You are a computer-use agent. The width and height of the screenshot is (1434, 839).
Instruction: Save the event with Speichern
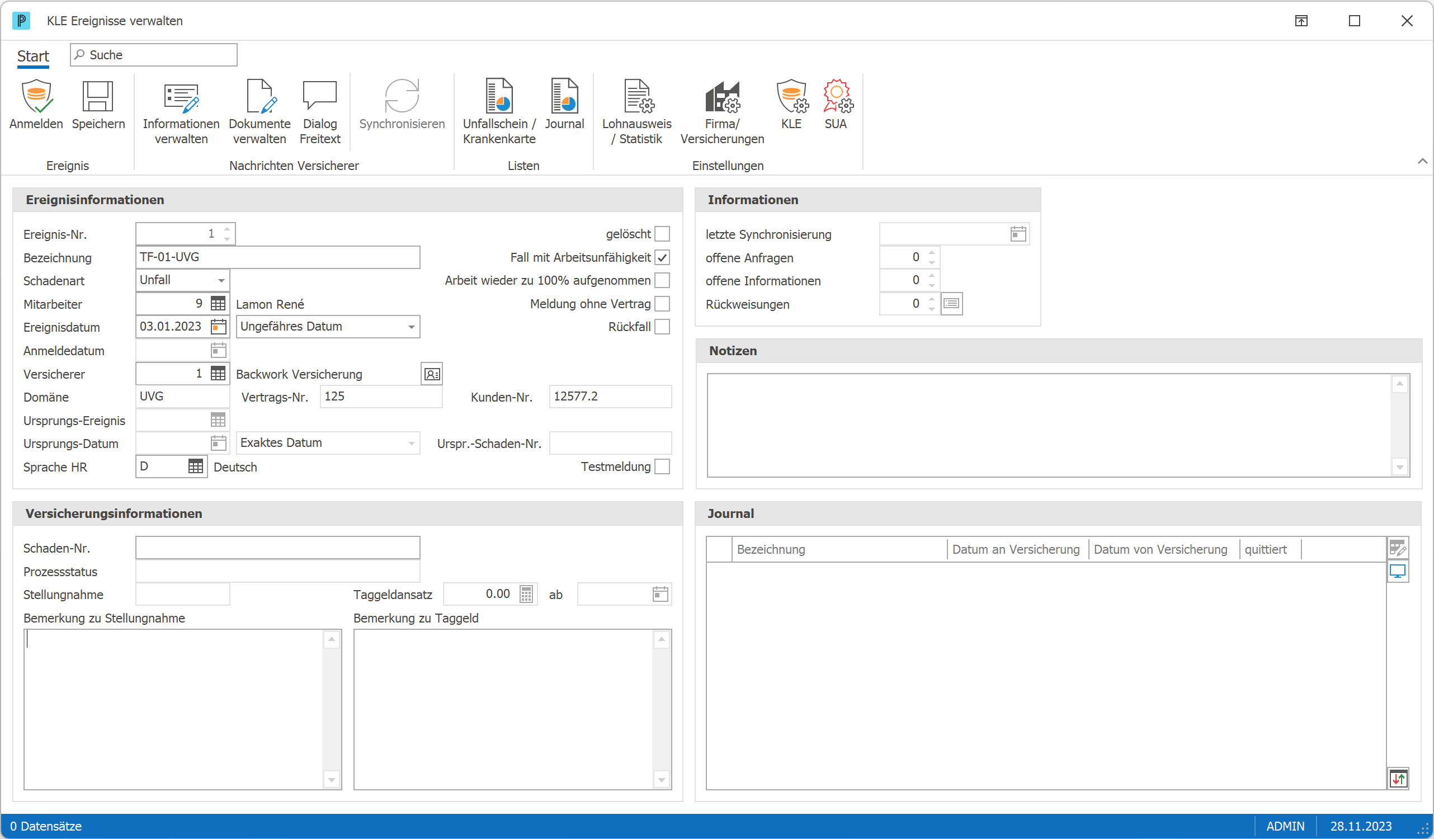coord(98,105)
